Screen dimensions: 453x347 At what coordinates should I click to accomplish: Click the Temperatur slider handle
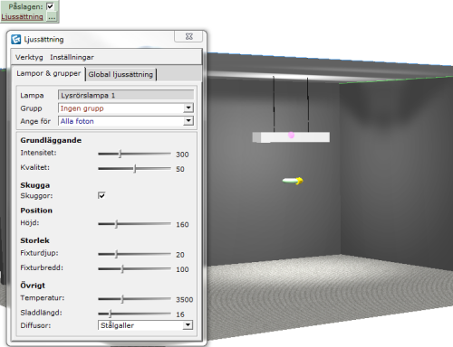122,299
